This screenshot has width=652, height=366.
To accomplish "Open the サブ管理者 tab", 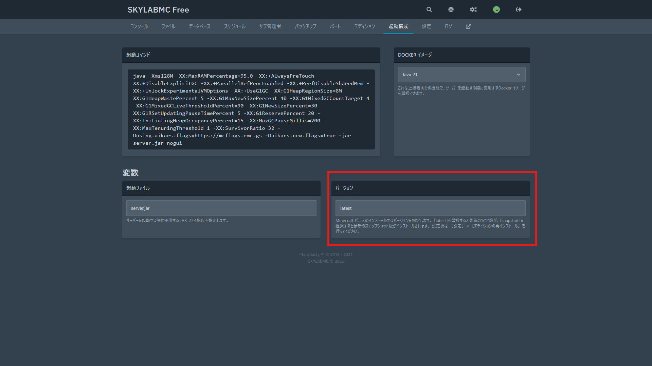I will (x=270, y=26).
